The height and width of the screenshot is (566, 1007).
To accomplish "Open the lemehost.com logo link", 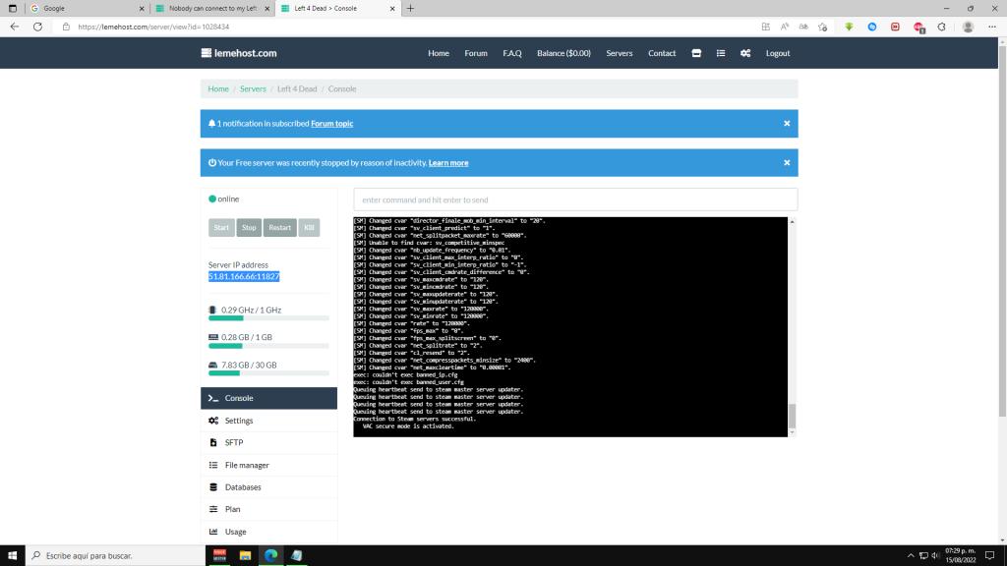I will (239, 53).
